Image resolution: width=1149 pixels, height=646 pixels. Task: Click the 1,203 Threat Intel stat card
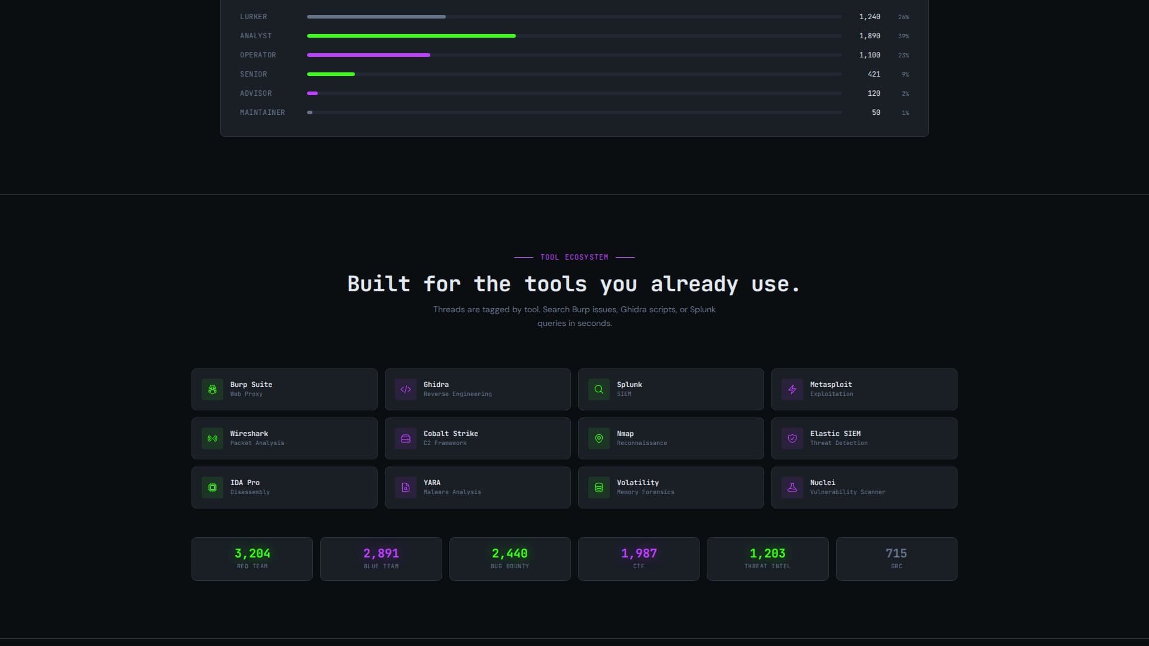(x=768, y=559)
